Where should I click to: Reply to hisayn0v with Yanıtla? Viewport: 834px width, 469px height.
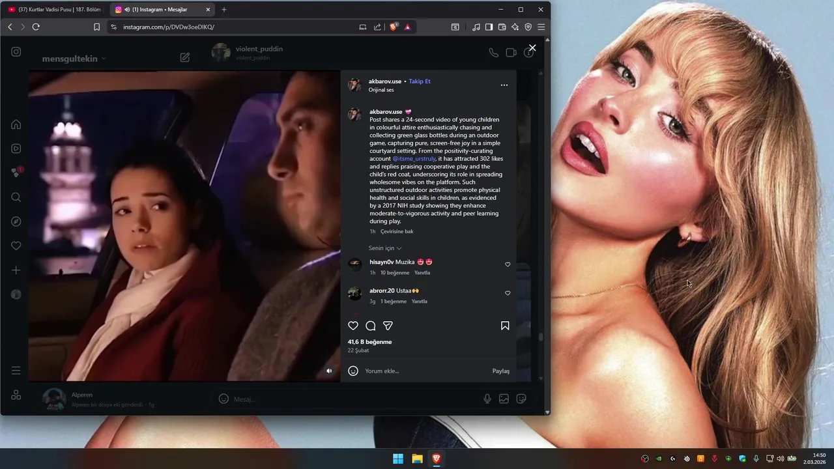click(x=422, y=273)
